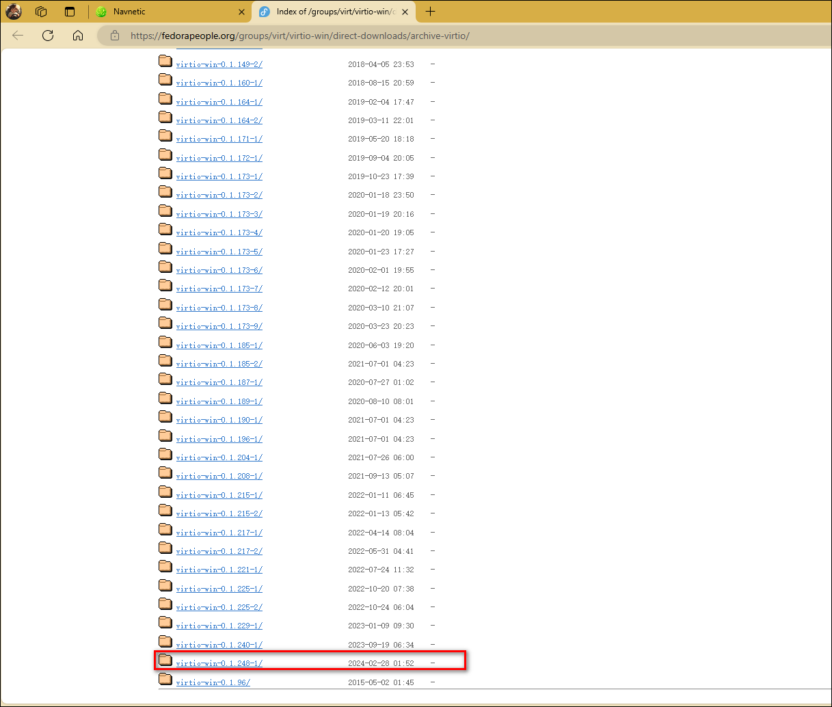Viewport: 832px width, 707px height.
Task: Switch to the Navnetic tab
Action: pos(164,12)
